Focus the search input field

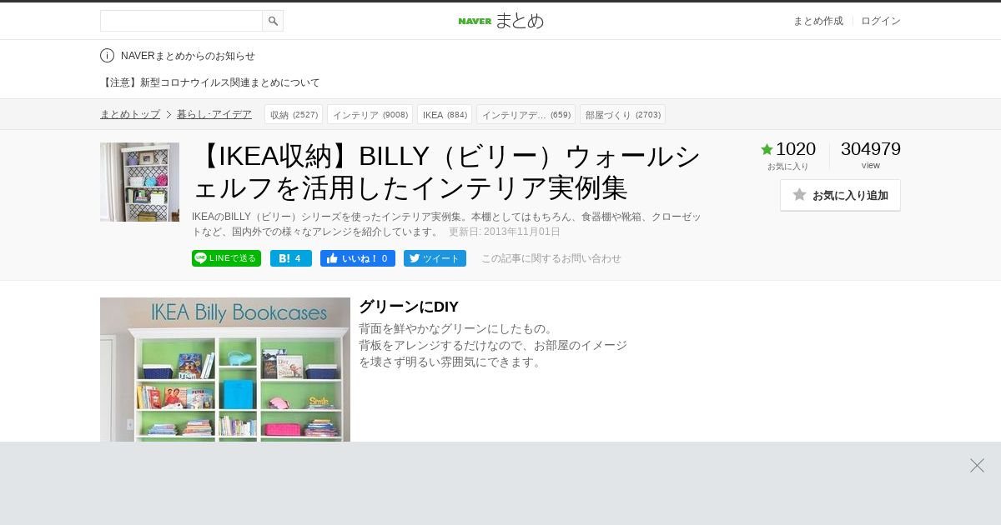[x=181, y=21]
